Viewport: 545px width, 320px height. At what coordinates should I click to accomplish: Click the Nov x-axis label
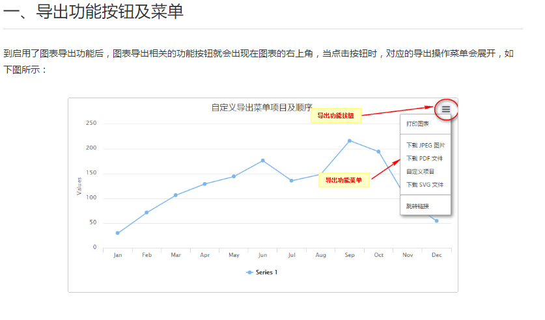(x=408, y=255)
